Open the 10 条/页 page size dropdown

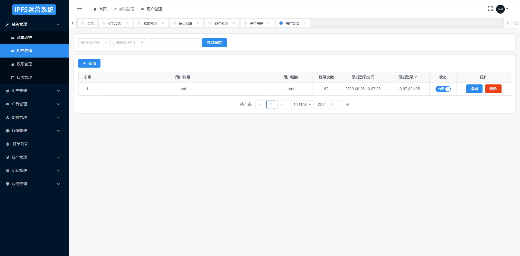302,105
